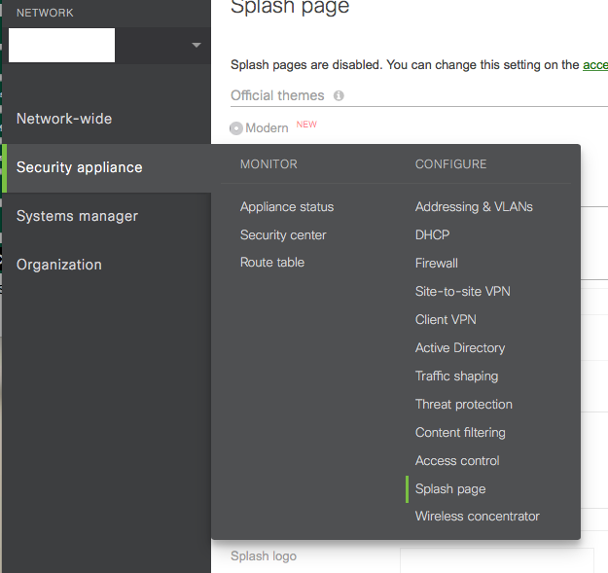Open Firewall configuration

[x=437, y=264]
